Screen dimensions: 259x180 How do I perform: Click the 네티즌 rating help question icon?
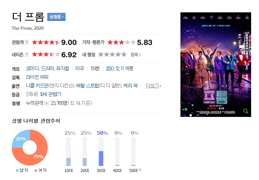[x=27, y=55]
